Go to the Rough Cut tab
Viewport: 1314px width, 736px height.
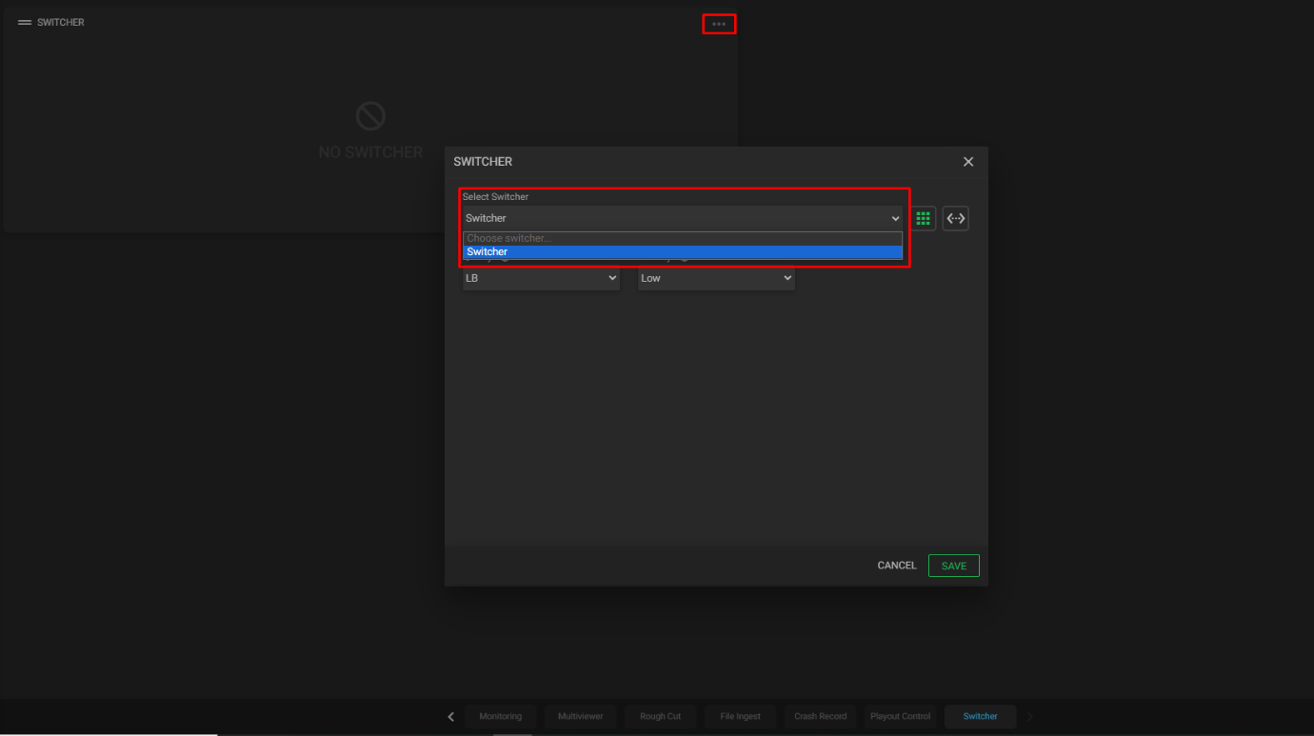click(x=661, y=716)
